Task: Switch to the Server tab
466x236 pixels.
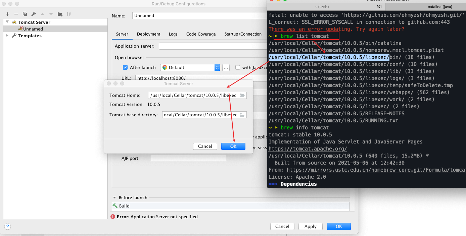Action: (122, 34)
